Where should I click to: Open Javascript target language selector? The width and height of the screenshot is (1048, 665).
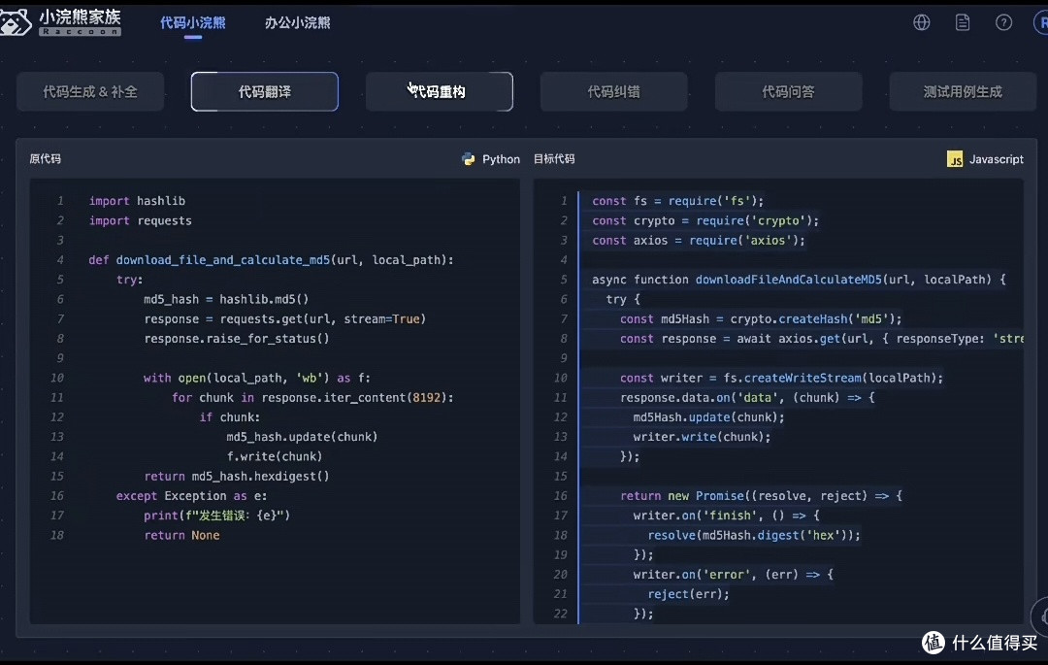pyautogui.click(x=985, y=159)
